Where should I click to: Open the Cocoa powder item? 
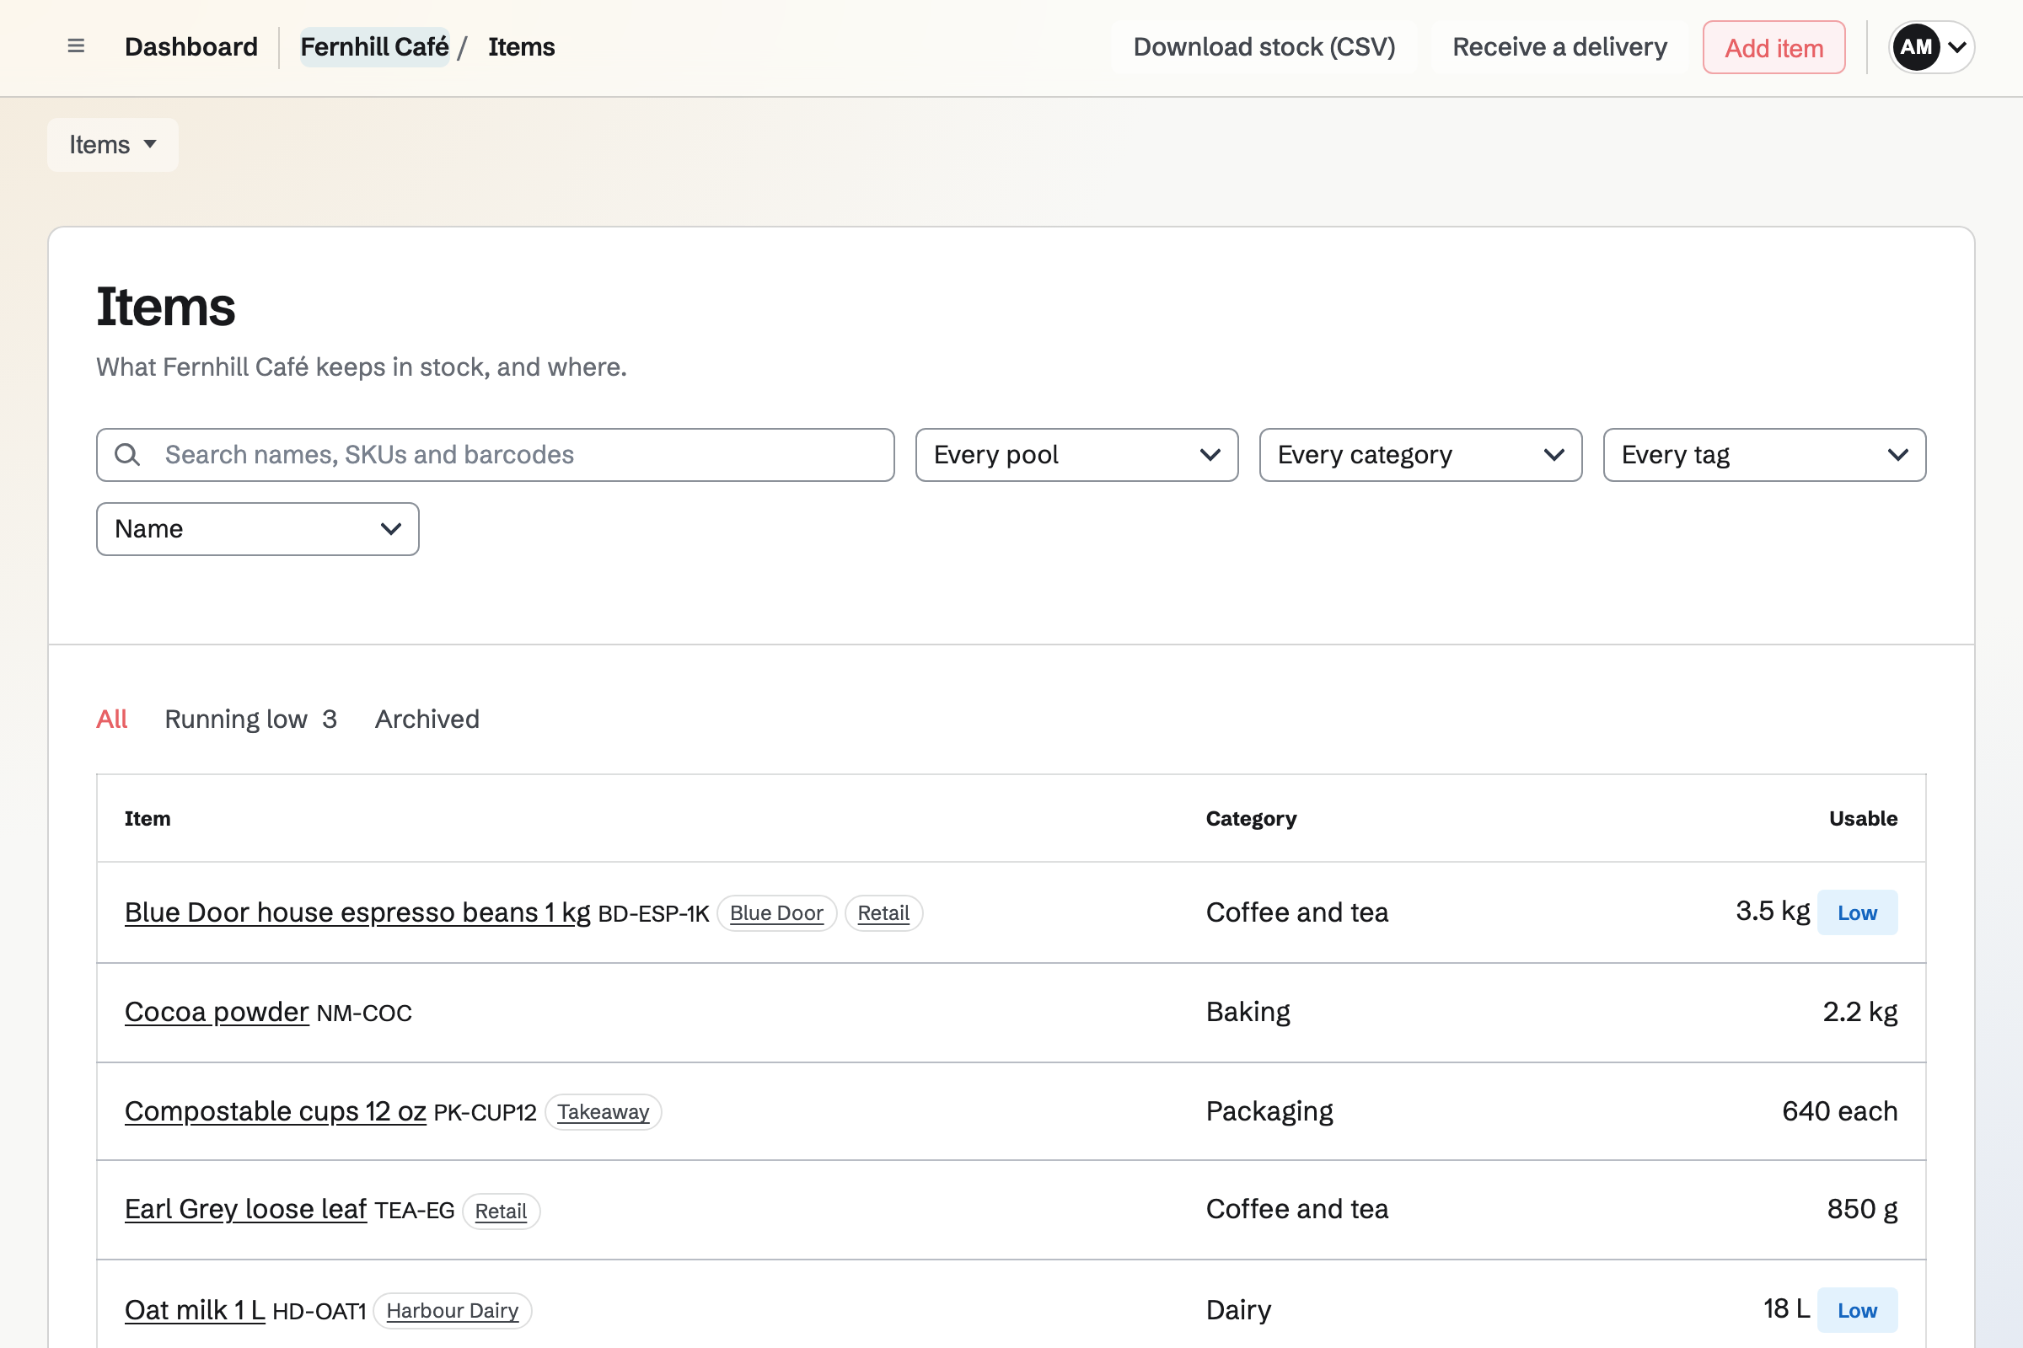pos(217,1012)
